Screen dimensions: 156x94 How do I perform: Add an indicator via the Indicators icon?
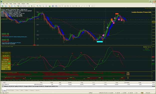click(50, 6)
